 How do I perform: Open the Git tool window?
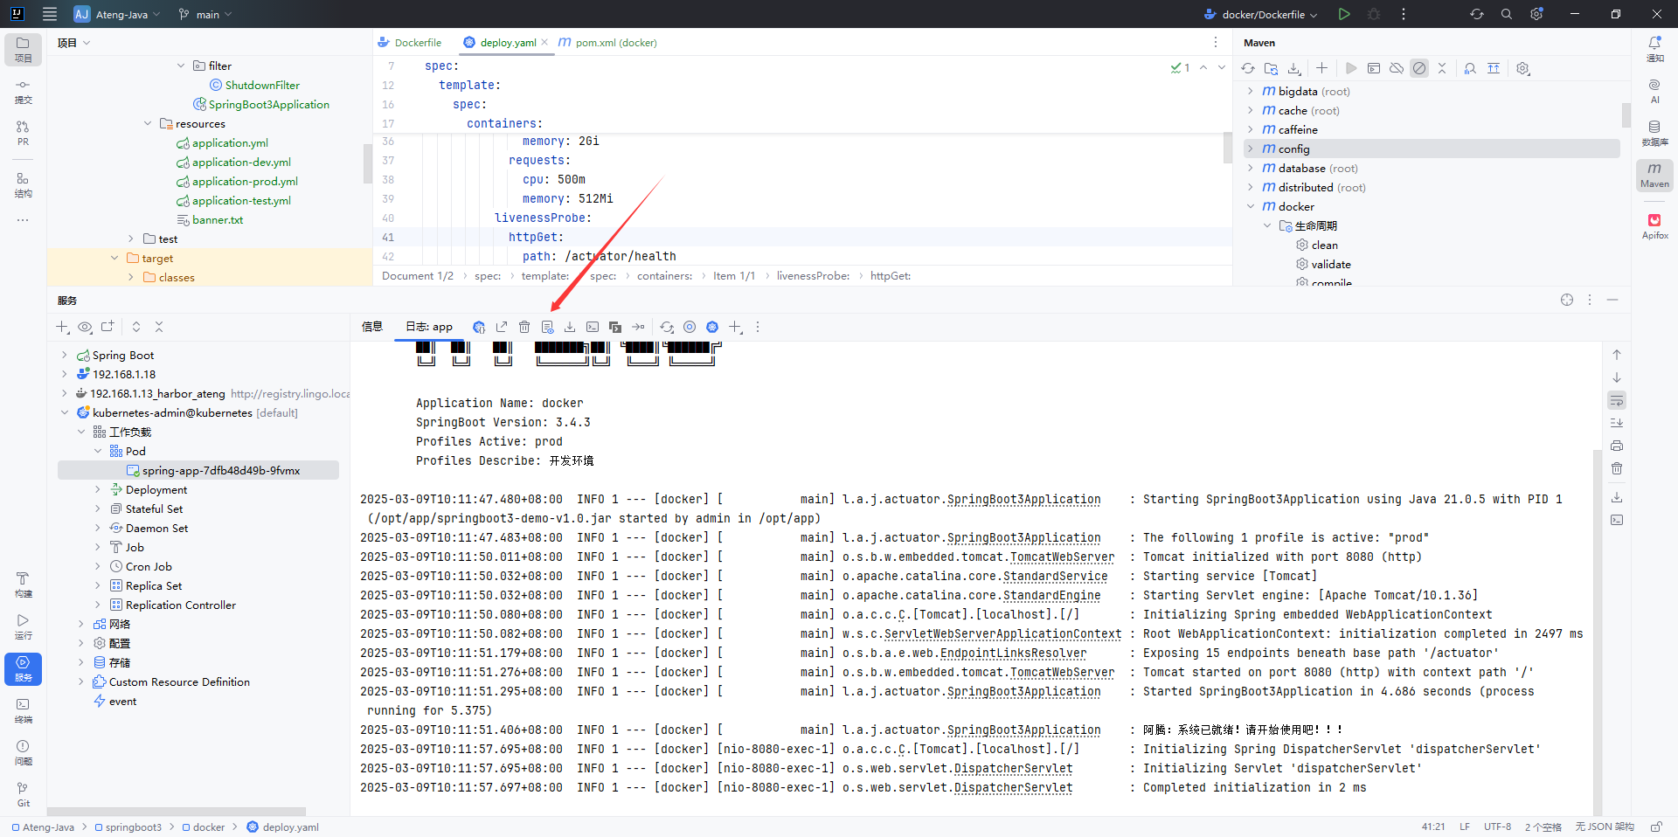pos(23,794)
